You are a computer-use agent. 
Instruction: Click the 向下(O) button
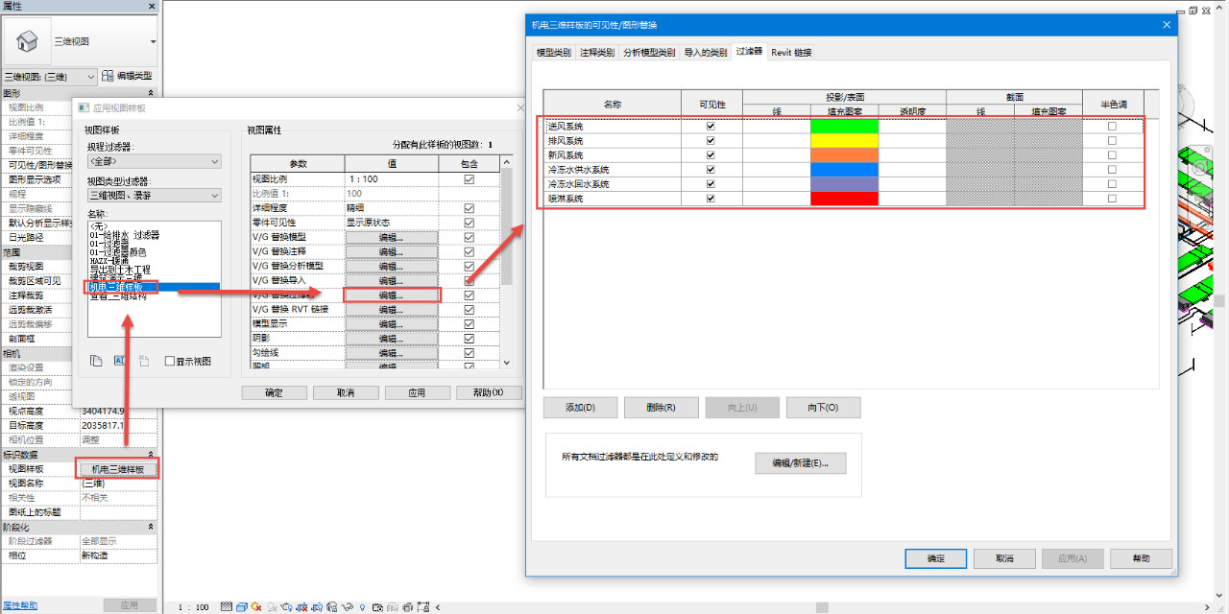[823, 408]
